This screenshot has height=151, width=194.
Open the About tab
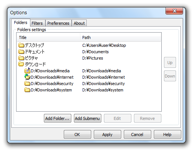tap(79, 23)
